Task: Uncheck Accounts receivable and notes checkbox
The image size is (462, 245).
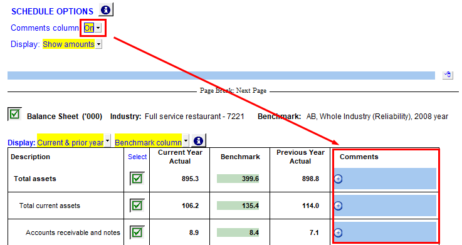Action: point(137,232)
